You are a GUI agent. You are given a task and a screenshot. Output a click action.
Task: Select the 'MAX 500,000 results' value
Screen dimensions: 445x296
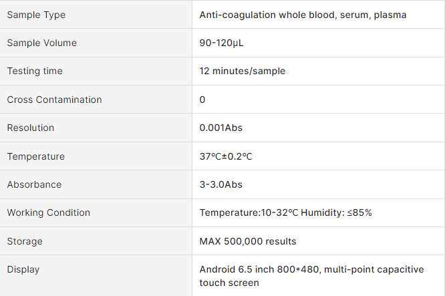[248, 241]
